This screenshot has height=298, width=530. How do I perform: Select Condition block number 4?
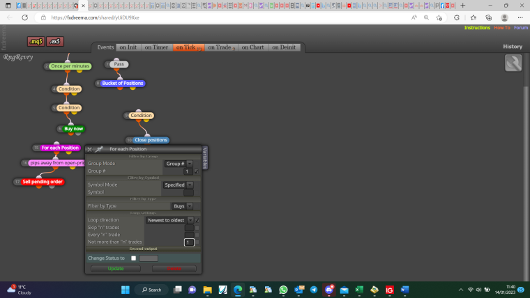pos(69,88)
